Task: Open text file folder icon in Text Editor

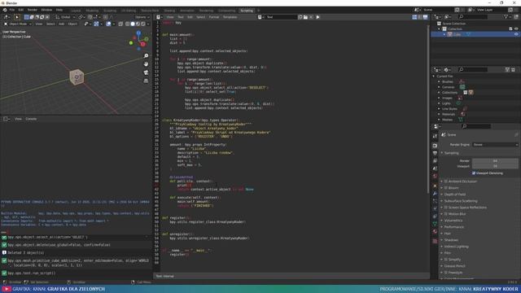Action: [305, 17]
